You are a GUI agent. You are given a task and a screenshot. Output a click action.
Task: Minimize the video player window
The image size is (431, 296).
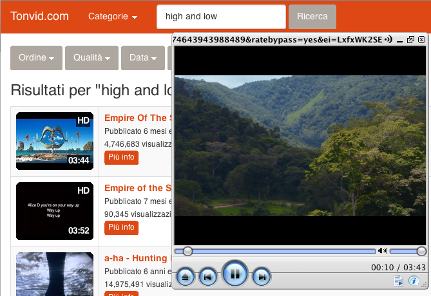pos(400,41)
